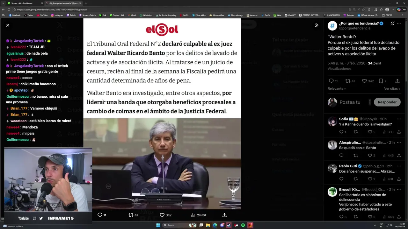Viewport: 408px width, 229px height.
Task: Share main tweet from sidebar action row
Action: point(397,81)
